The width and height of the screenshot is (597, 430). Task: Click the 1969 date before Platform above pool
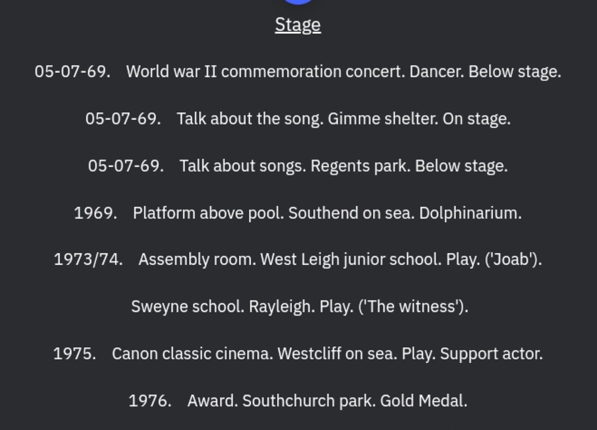point(96,213)
